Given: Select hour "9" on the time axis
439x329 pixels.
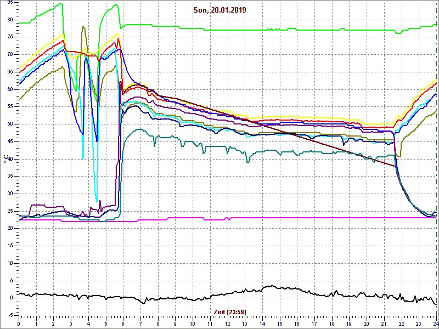Looking at the screenshot, I should [176, 323].
